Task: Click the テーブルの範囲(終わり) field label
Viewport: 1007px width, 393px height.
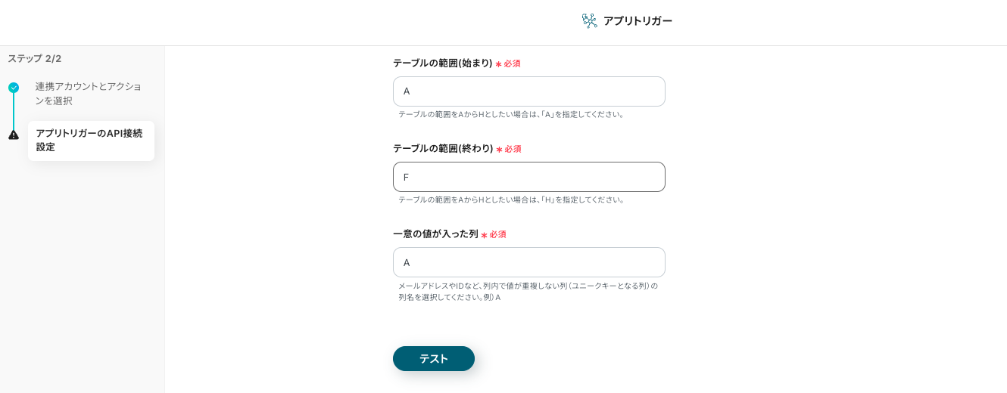Action: pyautogui.click(x=442, y=149)
